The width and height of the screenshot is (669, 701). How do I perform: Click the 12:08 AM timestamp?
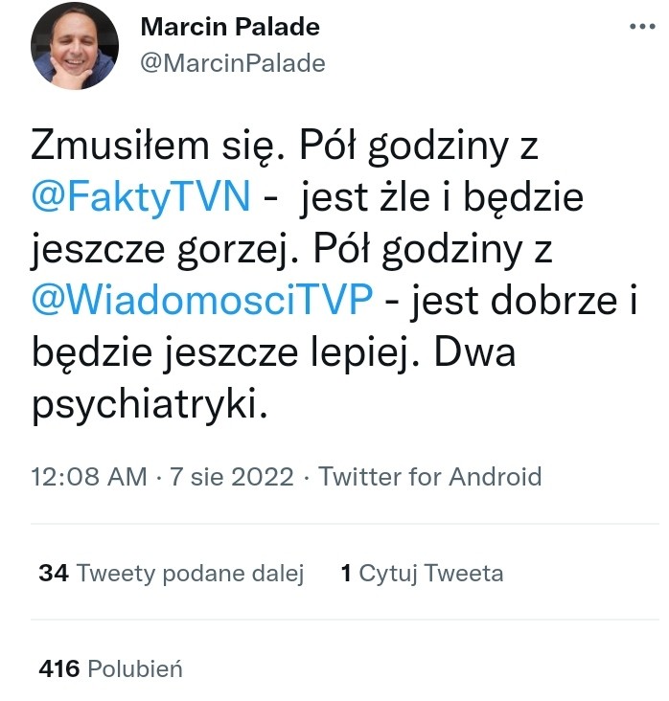[89, 476]
